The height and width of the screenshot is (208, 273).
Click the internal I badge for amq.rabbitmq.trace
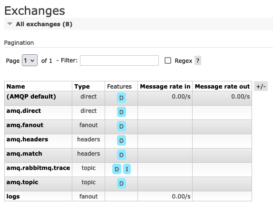[x=127, y=169]
